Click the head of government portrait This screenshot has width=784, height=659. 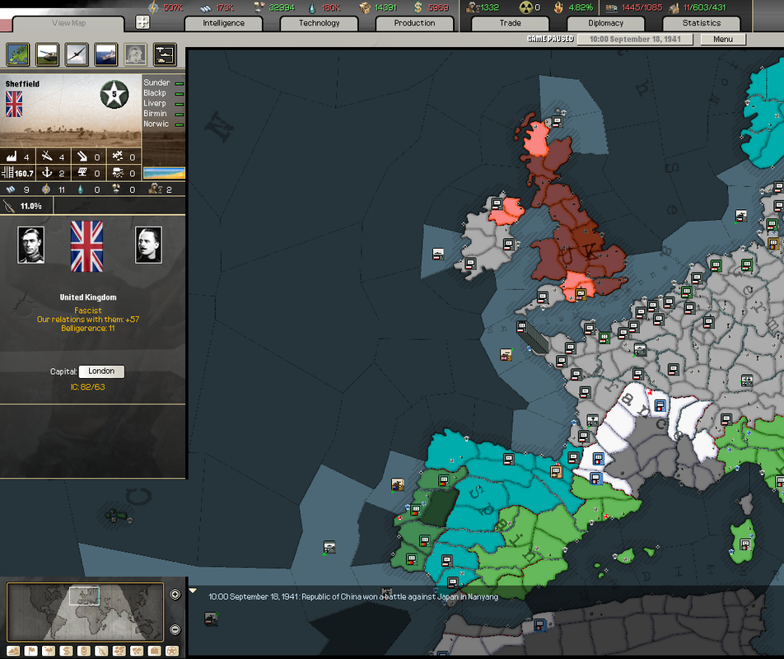click(148, 245)
